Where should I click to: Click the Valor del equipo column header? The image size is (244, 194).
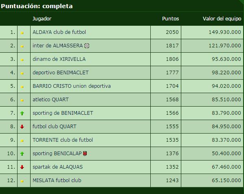click(222, 19)
